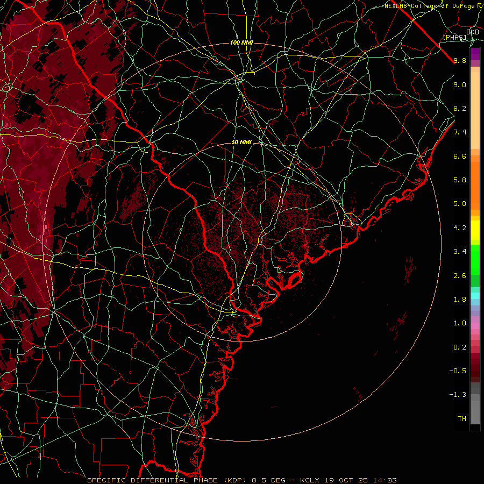Screen dimensions: 484x484
Task: Click the 7.4 scale value
Action: (460, 132)
